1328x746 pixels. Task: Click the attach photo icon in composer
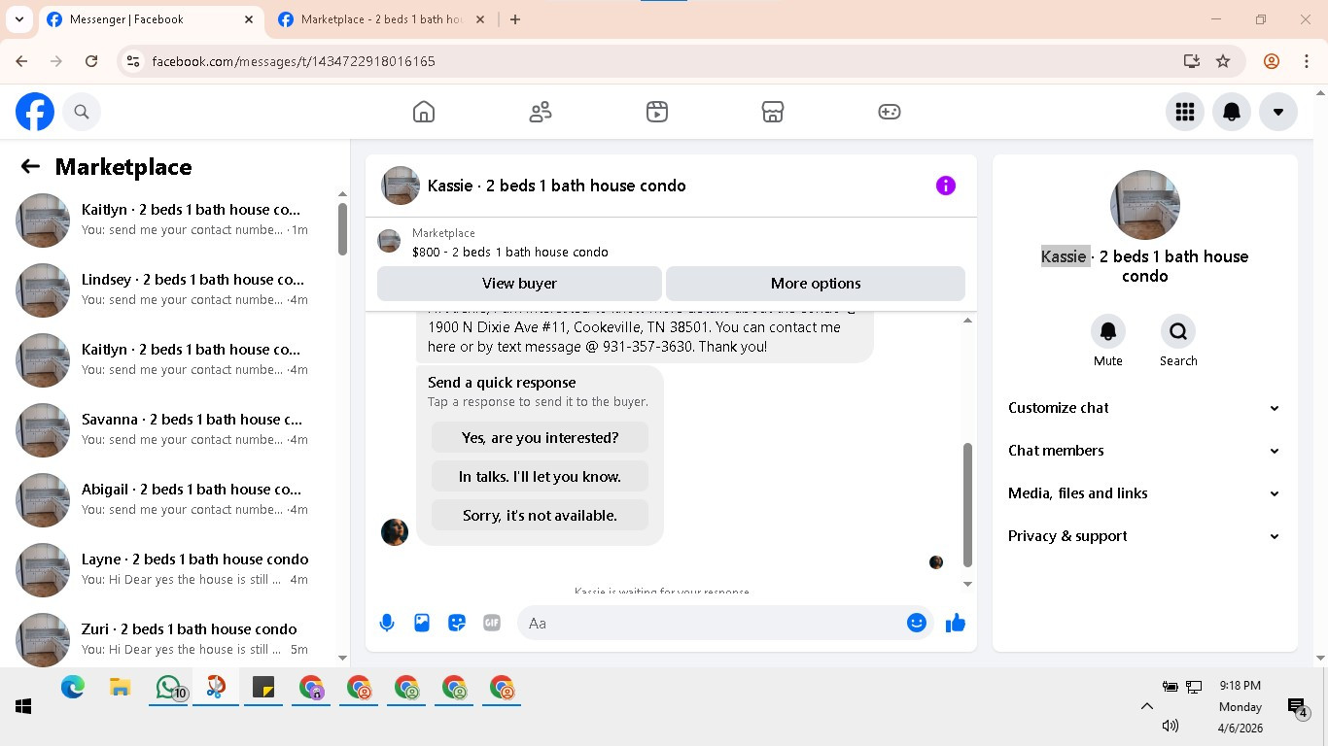coord(422,623)
